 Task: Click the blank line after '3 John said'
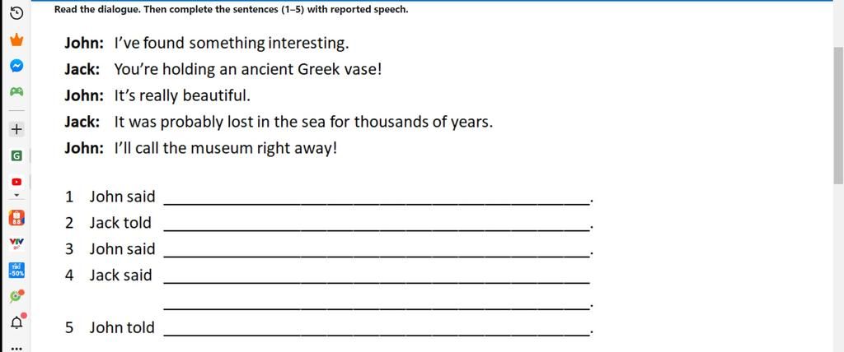[377, 250]
